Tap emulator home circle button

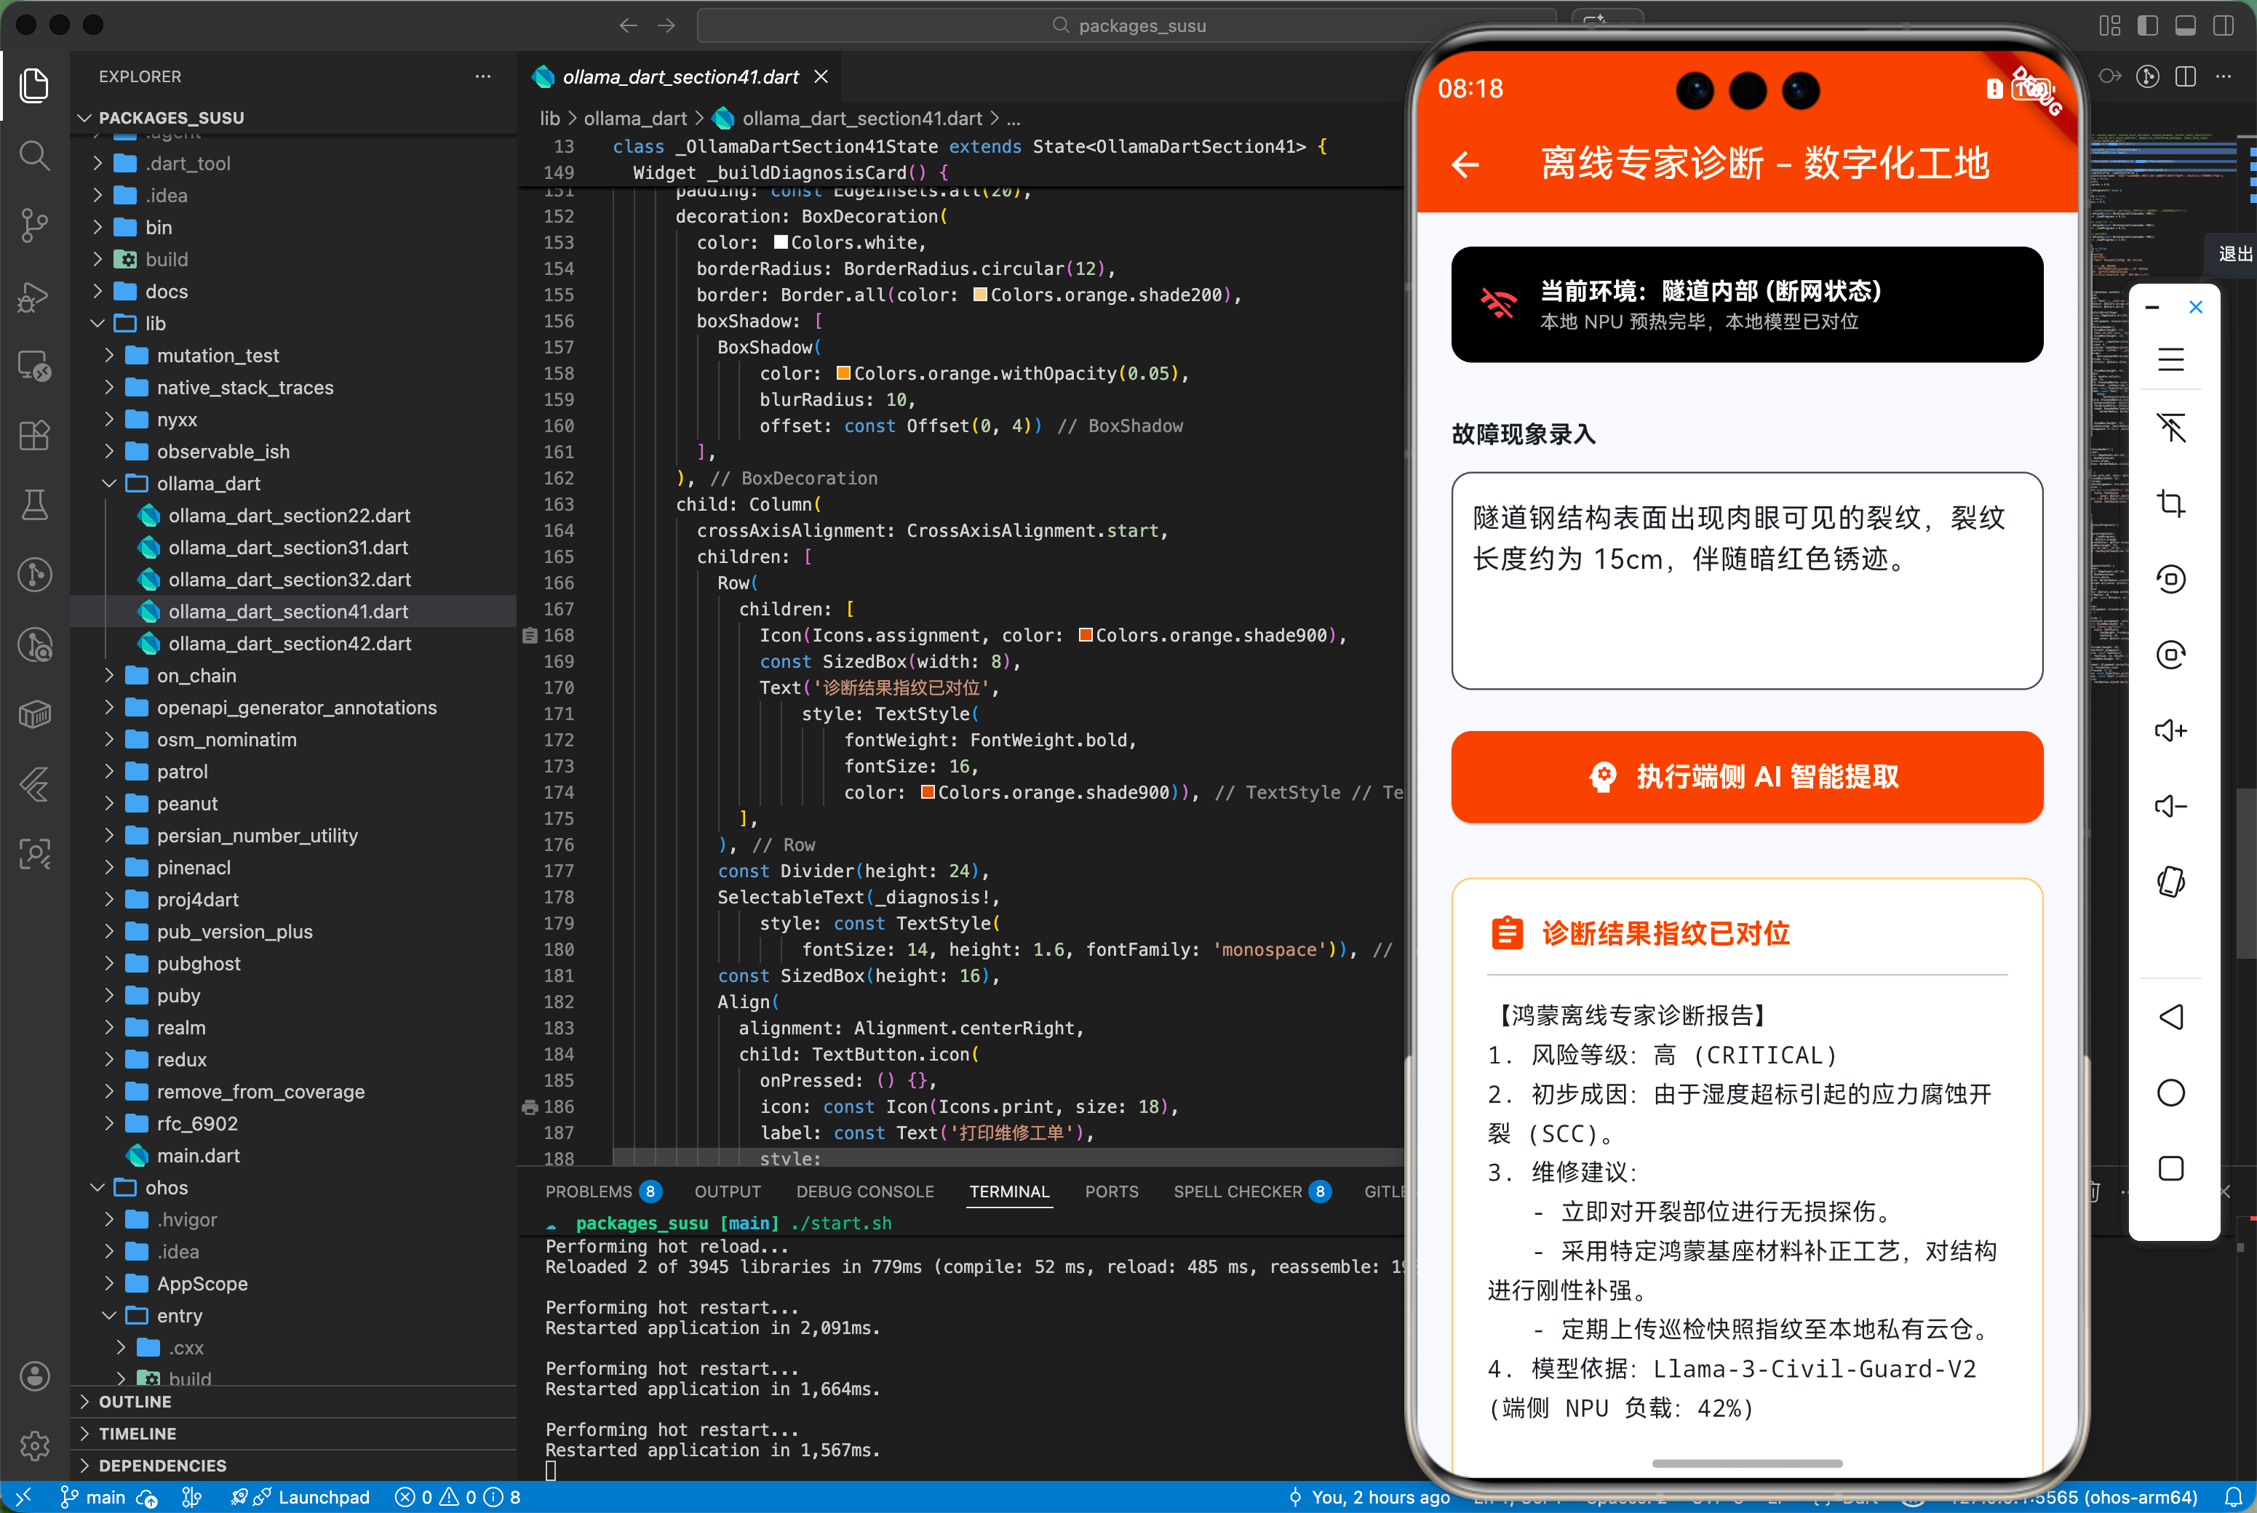point(2171,1093)
